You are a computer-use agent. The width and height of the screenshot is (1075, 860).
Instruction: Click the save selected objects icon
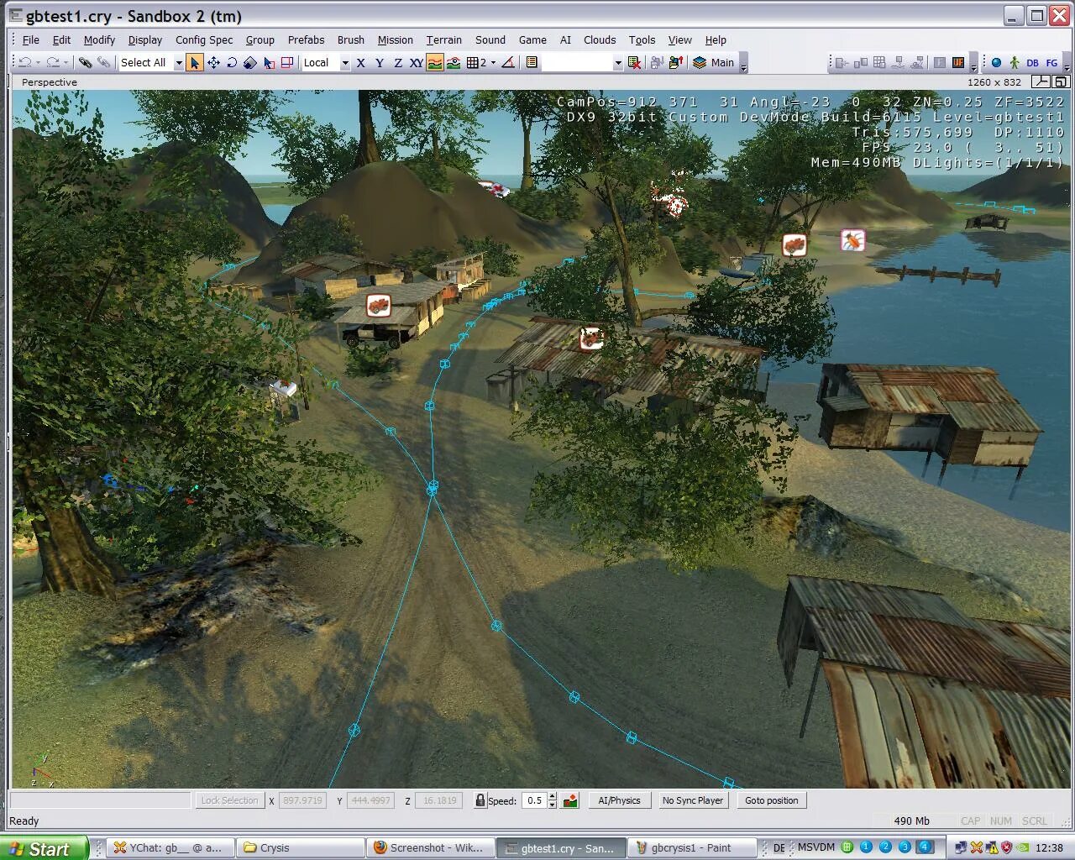657,63
